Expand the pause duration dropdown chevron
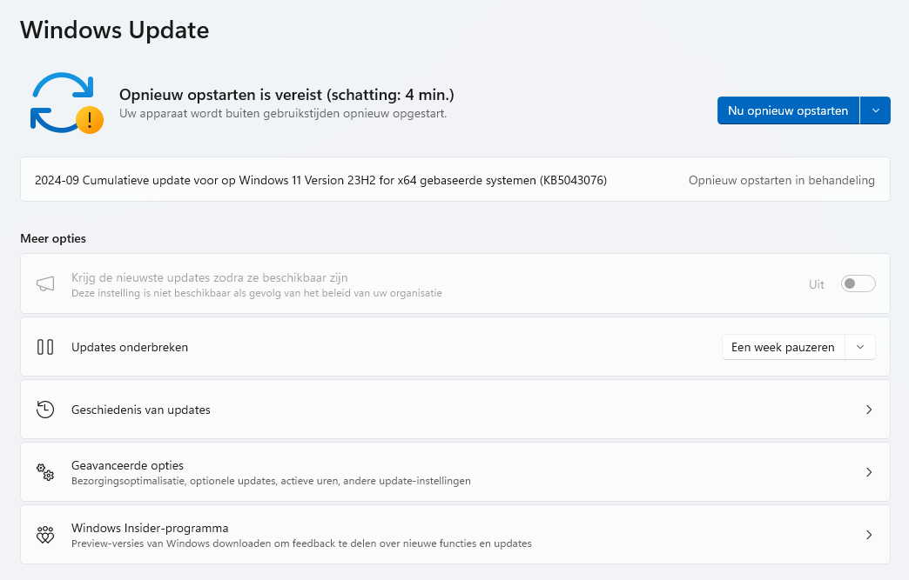Image resolution: width=909 pixels, height=580 pixels. [860, 347]
